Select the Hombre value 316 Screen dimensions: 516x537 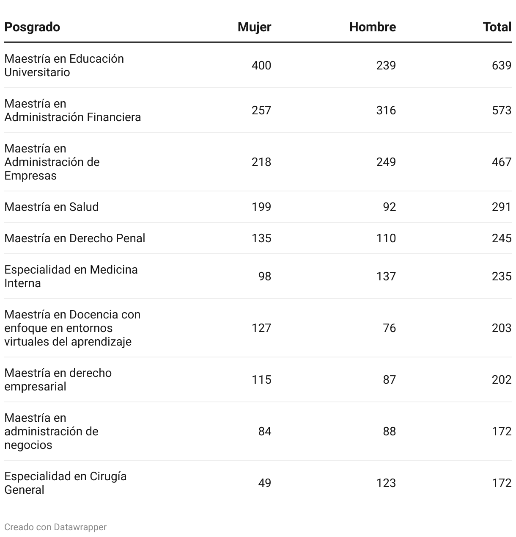(386, 110)
